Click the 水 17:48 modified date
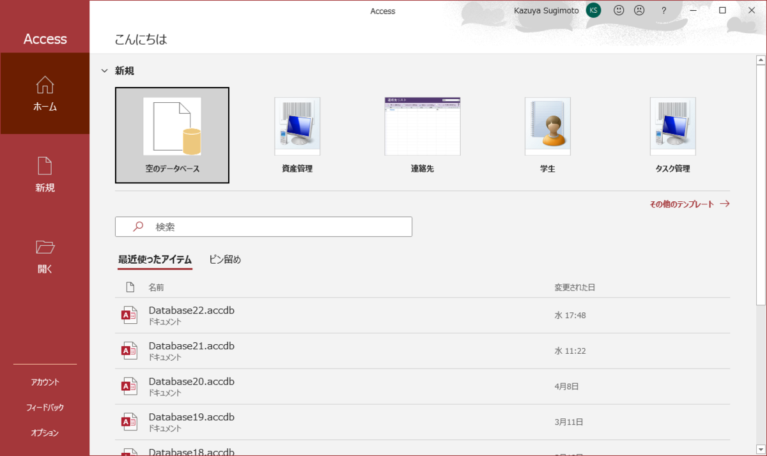 tap(570, 315)
